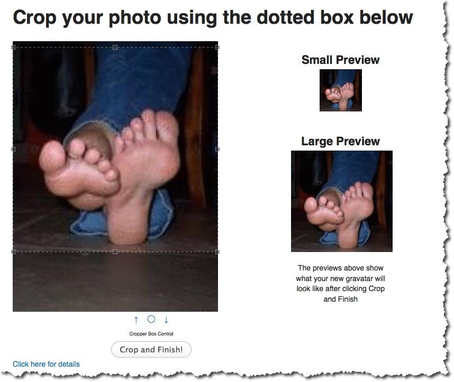Click inside the dotted crop selection
The width and height of the screenshot is (454, 382).
115,149
